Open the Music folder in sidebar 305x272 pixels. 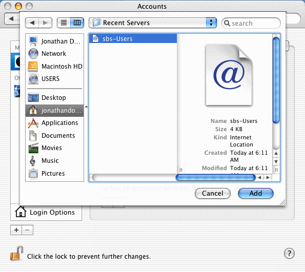click(54, 161)
